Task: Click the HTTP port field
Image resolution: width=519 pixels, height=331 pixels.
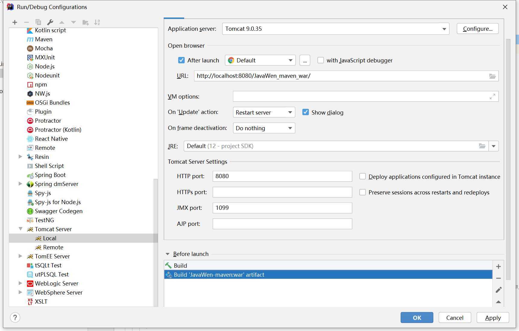Action: tap(282, 176)
